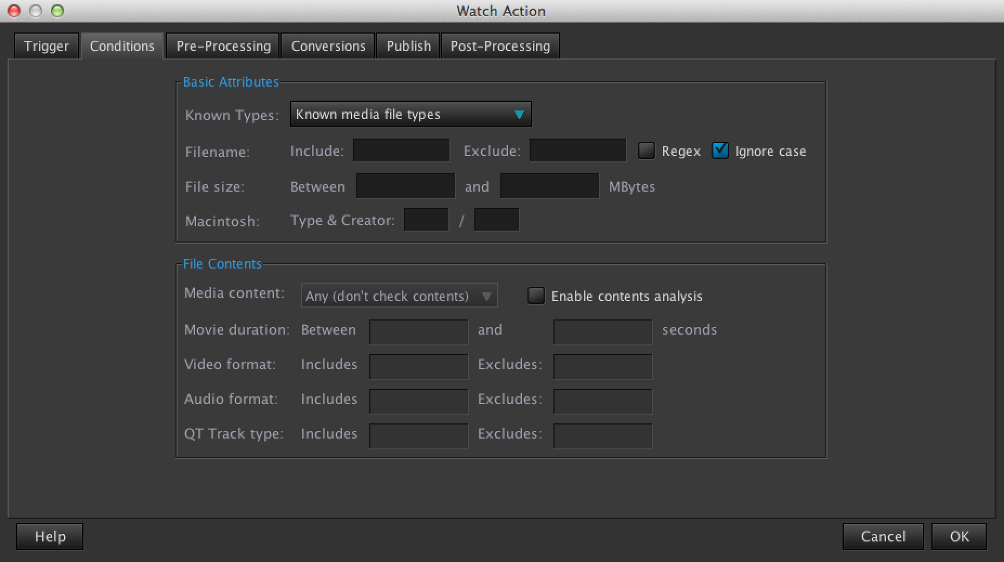Viewport: 1004px width, 562px height.
Task: Enable the Regex checkbox
Action: pos(646,151)
